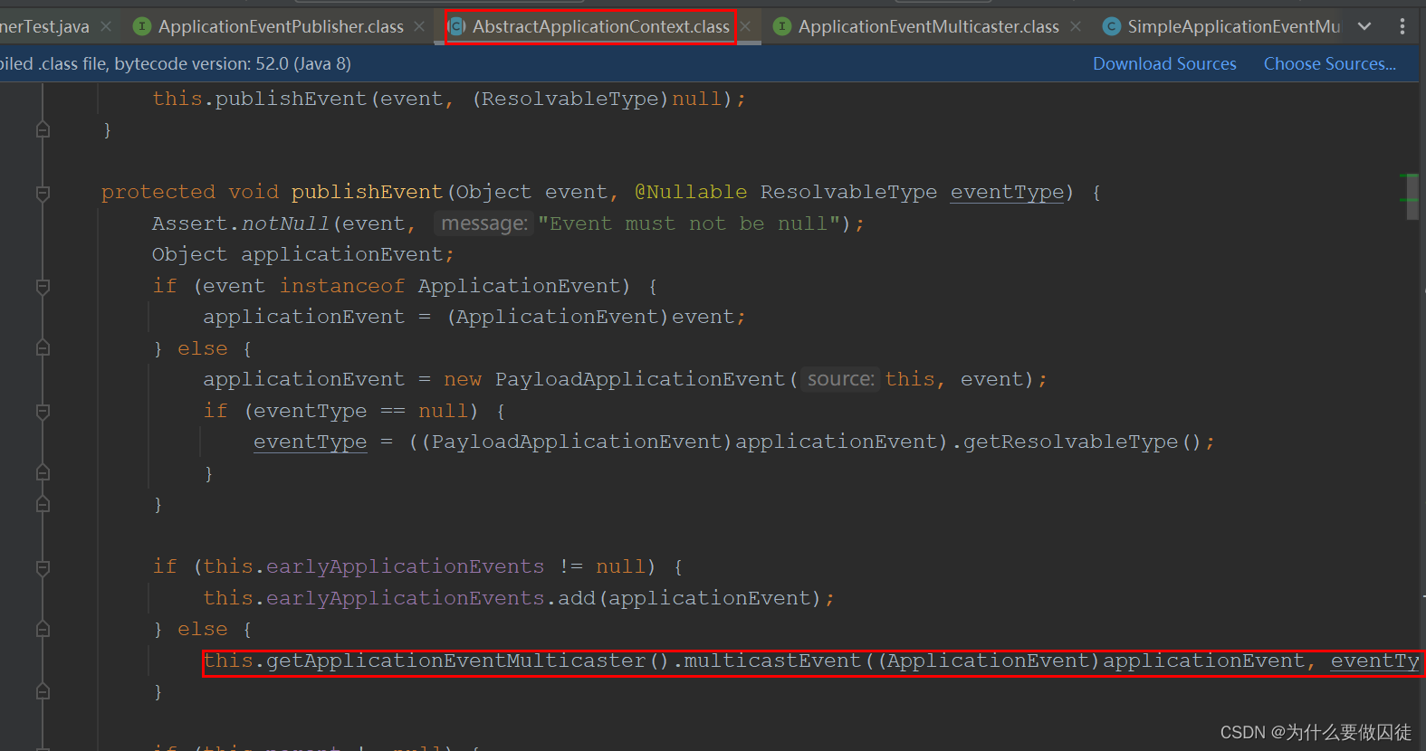
Task: Open ApplicationEventMulticaster.class tab
Action: [928, 26]
